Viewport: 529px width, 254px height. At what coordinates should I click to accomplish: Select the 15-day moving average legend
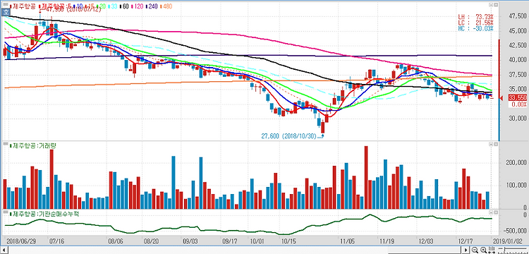(x=90, y=6)
